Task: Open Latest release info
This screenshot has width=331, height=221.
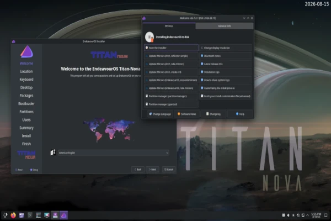Action: tap(226, 64)
